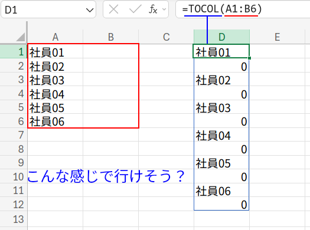Viewport: 310px width, 230px height.
Task: Click cell D4 showing 0
Action: coord(221,93)
